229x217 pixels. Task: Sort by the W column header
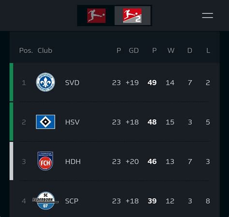tap(171, 51)
